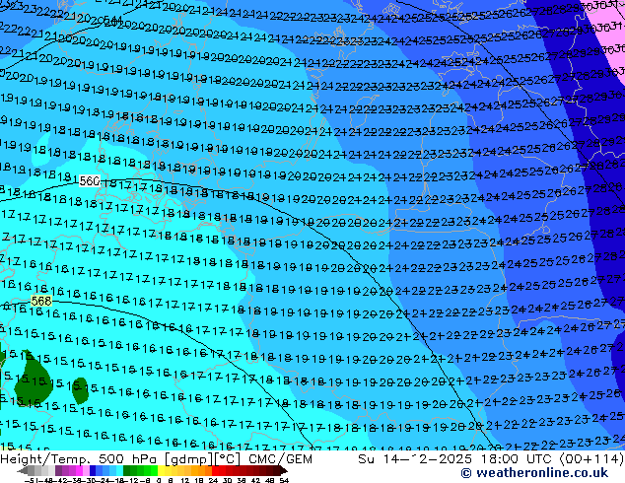Screen dimensions: 625x483
Task: Click the CMC/GEM model name
Action: point(280,459)
